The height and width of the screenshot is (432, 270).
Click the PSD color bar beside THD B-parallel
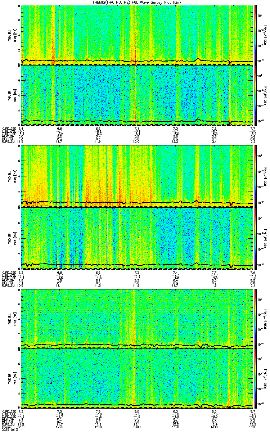pos(256,237)
